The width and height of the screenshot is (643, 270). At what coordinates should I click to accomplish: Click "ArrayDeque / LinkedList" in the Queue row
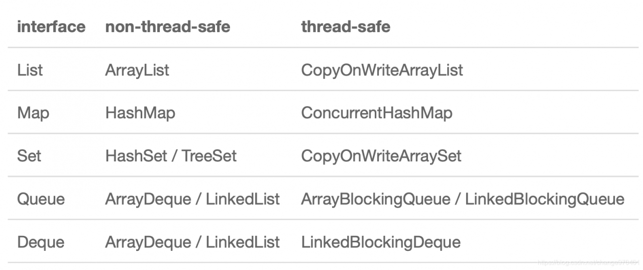(x=192, y=199)
